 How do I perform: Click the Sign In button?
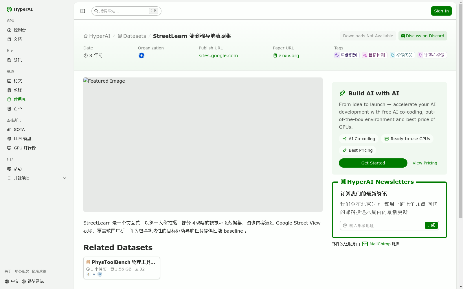[441, 11]
